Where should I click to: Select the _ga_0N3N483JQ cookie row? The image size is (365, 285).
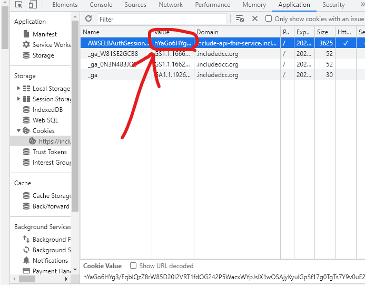coord(223,64)
